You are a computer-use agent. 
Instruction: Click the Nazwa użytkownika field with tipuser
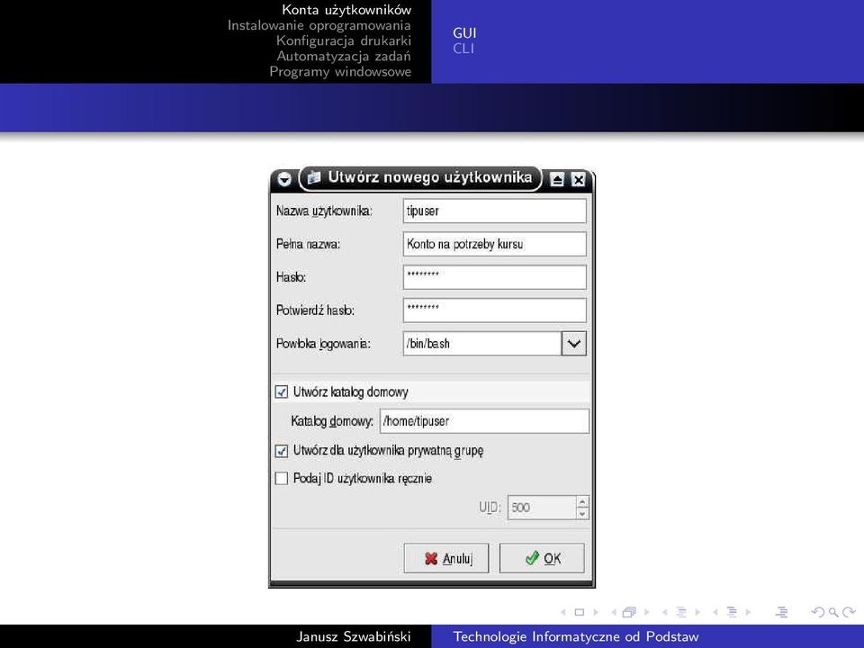495,211
